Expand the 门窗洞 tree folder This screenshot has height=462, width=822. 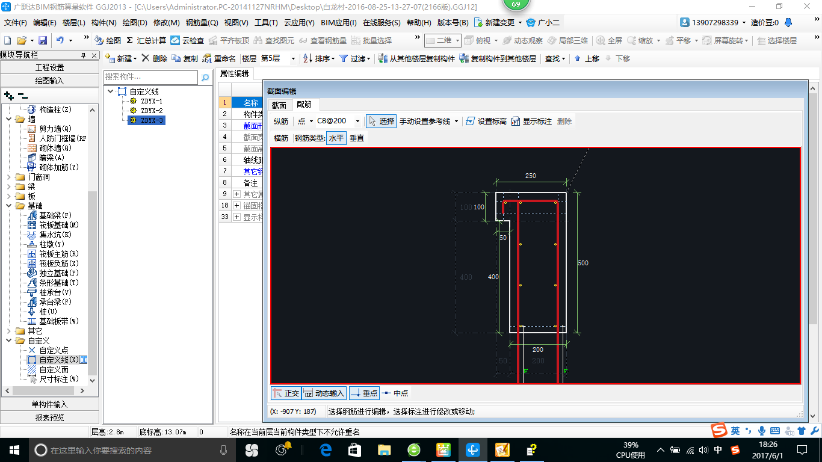tap(9, 177)
